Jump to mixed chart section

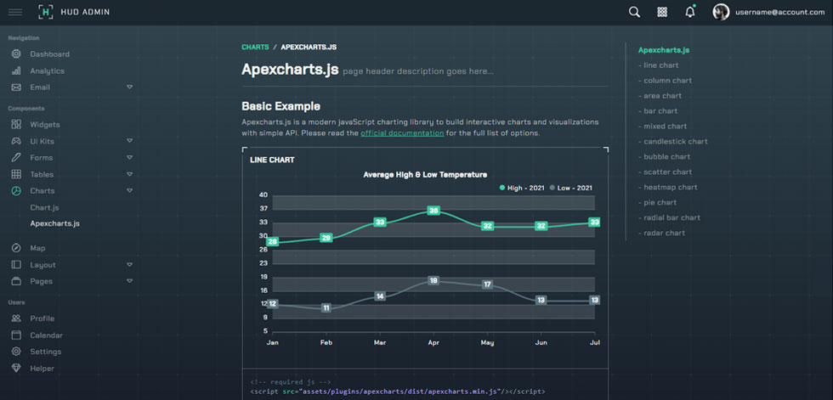pos(662,127)
